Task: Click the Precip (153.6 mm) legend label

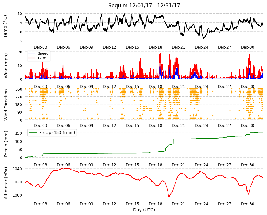Action: click(x=57, y=133)
